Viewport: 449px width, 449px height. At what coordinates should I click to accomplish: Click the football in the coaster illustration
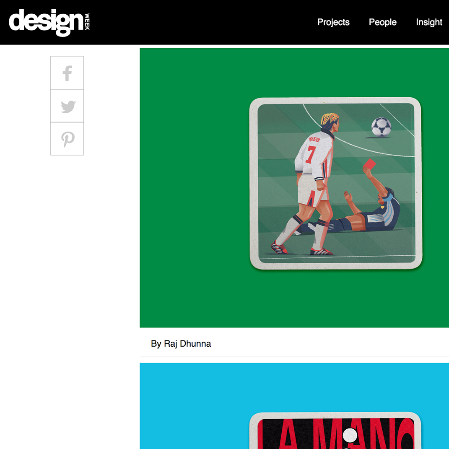pyautogui.click(x=381, y=127)
